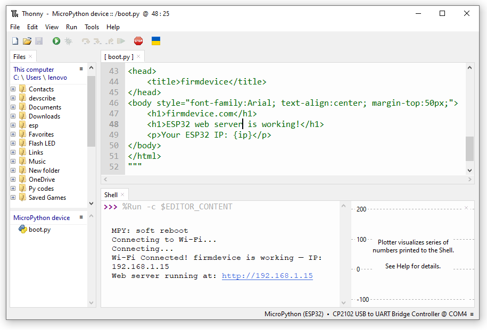Image resolution: width=487 pixels, height=330 pixels.
Task: Switch to the Shell tab
Action: point(111,194)
